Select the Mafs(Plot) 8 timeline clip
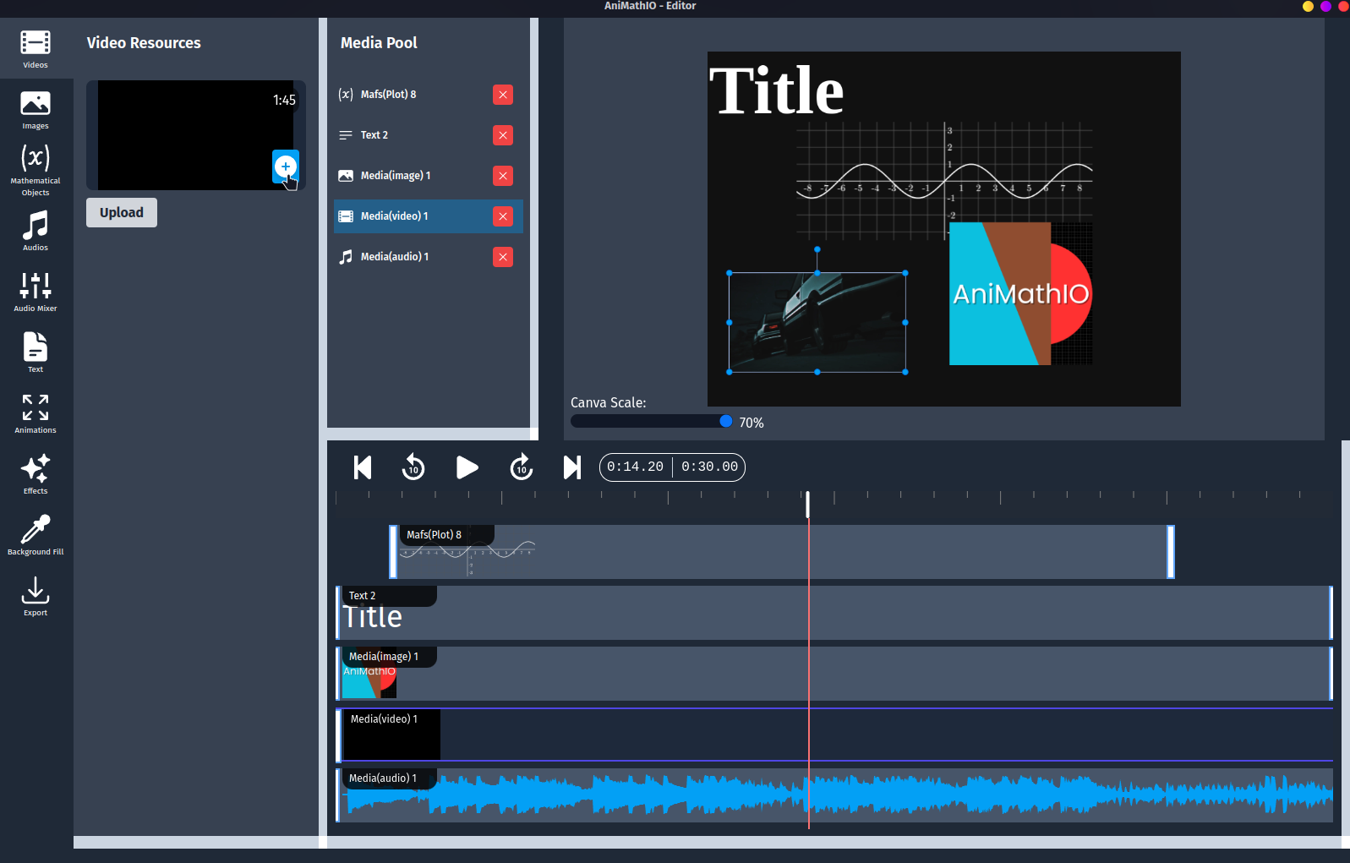The height and width of the screenshot is (863, 1350). pyautogui.click(x=782, y=552)
